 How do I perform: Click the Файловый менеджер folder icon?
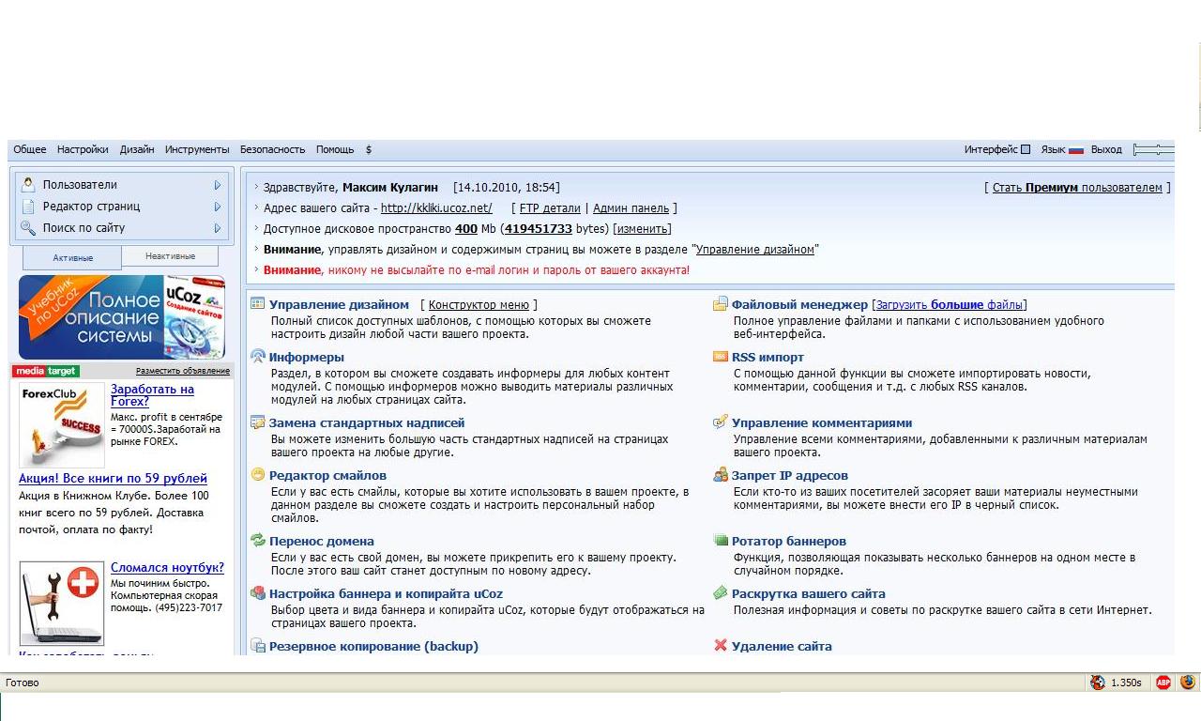coord(721,304)
